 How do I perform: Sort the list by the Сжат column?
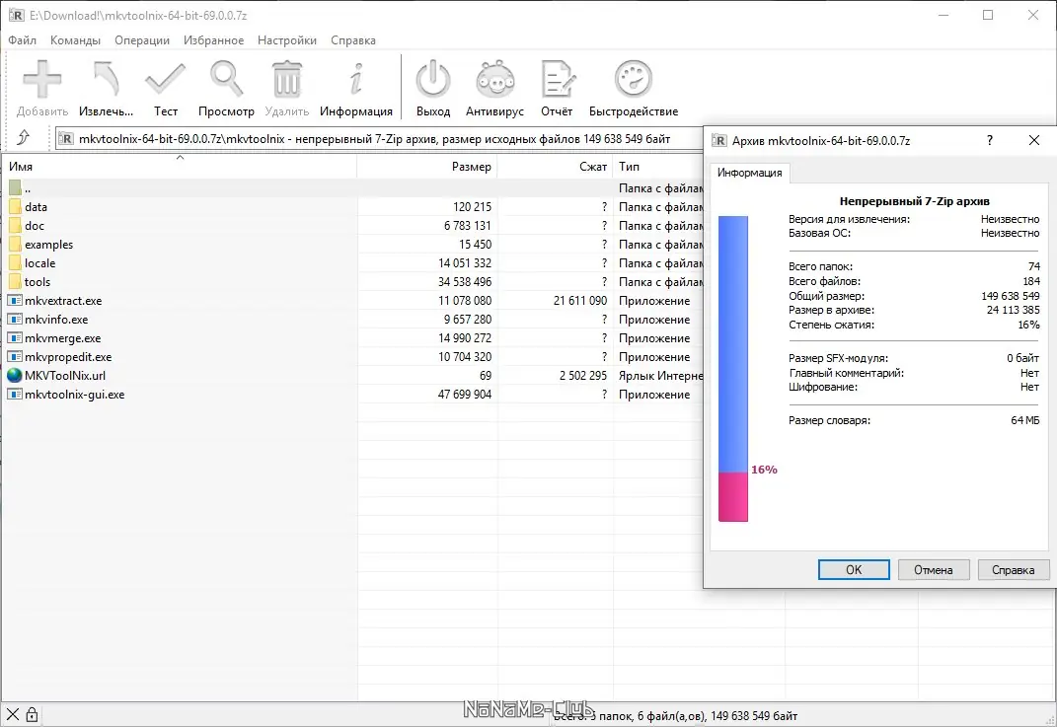click(556, 167)
